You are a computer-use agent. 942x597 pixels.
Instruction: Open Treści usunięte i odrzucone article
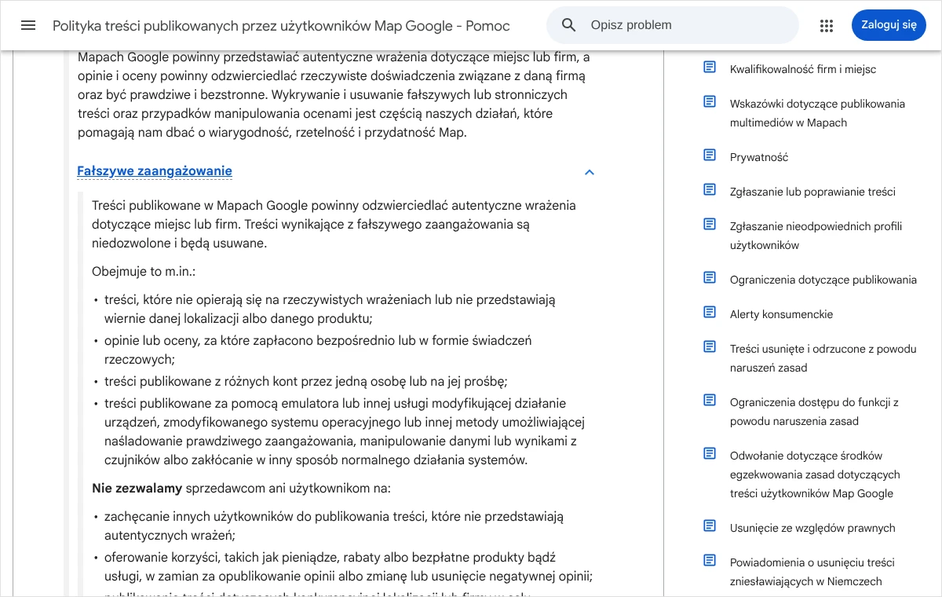(x=823, y=358)
